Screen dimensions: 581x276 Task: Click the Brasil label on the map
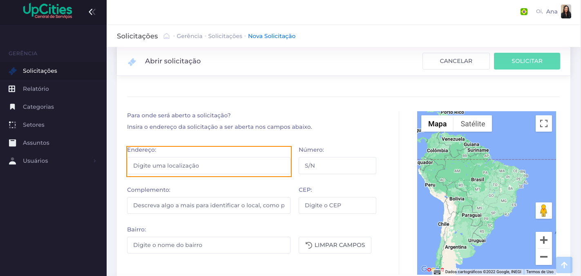point(477,180)
